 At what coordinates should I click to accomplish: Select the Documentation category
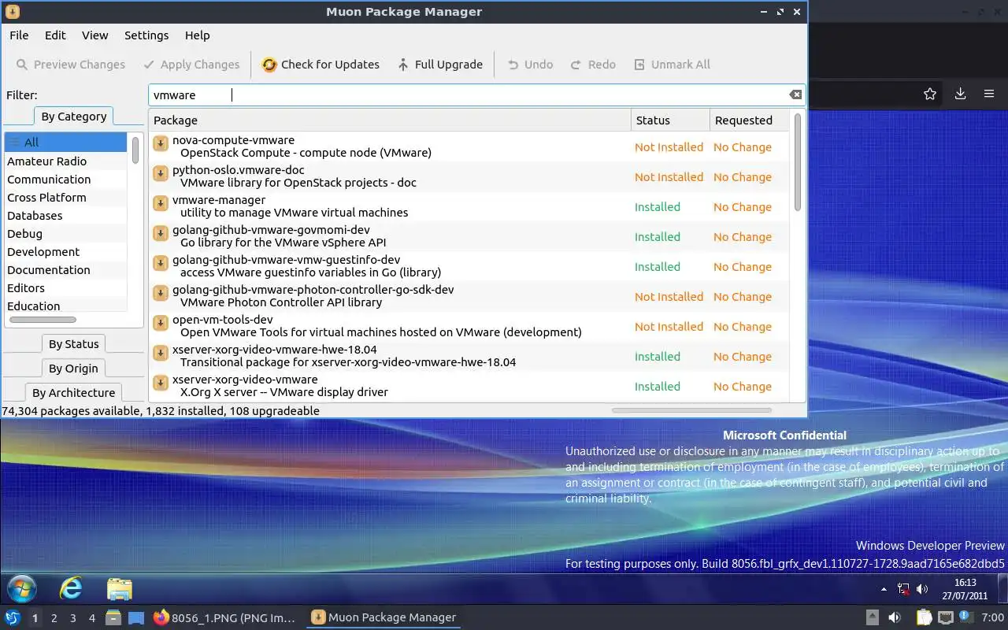point(66,270)
